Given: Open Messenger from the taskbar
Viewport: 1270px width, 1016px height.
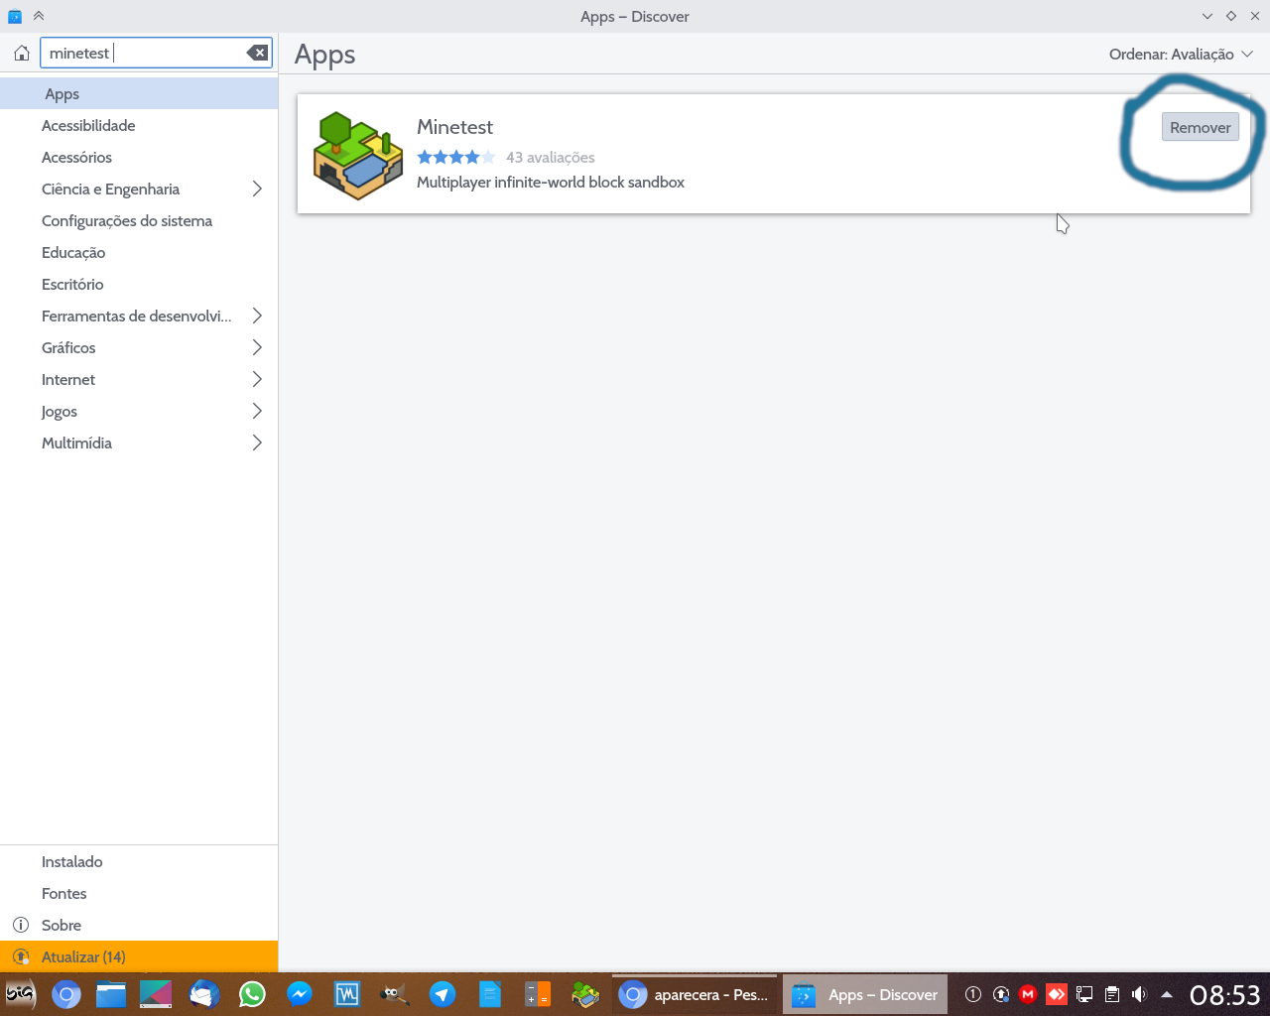Looking at the screenshot, I should (x=300, y=994).
